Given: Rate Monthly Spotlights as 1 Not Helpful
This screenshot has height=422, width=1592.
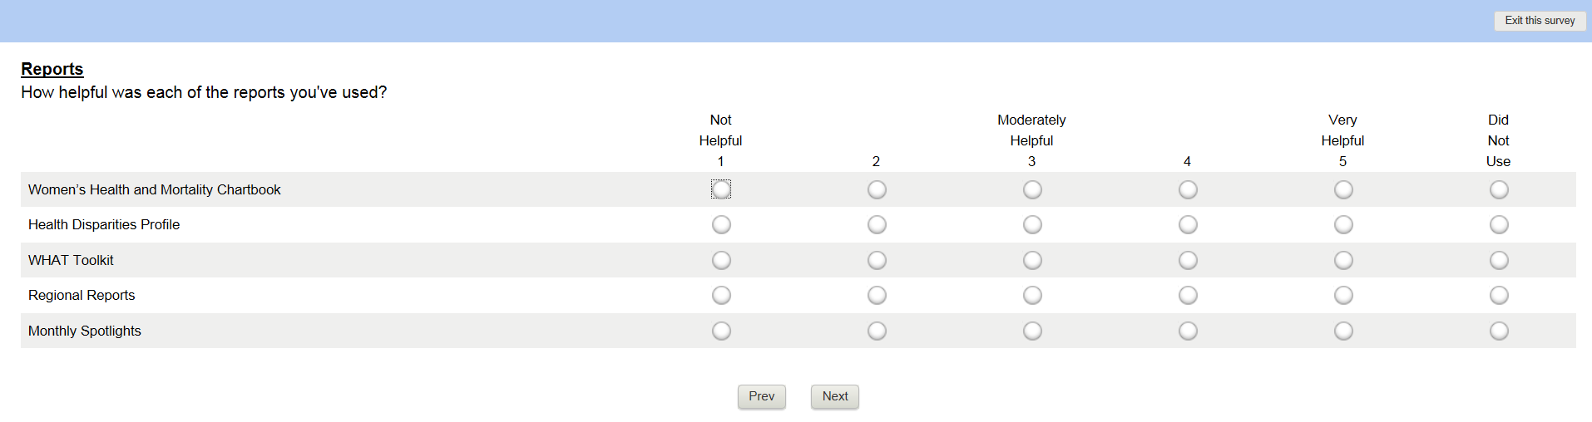Looking at the screenshot, I should 721,331.
